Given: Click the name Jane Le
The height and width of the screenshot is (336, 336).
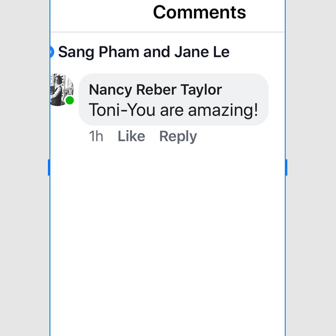Looking at the screenshot, I should tap(202, 52).
